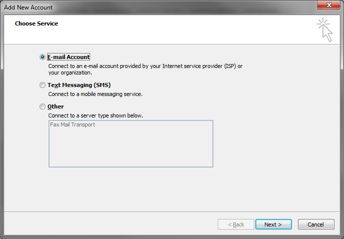Image resolution: width=344 pixels, height=239 pixels.
Task: Click Next to continue the wizard
Action: (273, 224)
